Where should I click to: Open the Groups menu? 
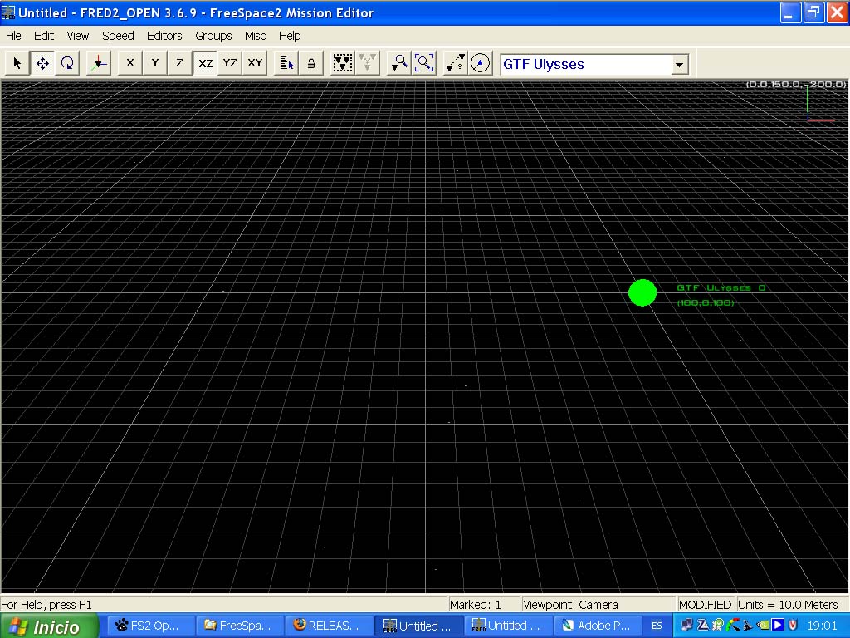[x=213, y=36]
